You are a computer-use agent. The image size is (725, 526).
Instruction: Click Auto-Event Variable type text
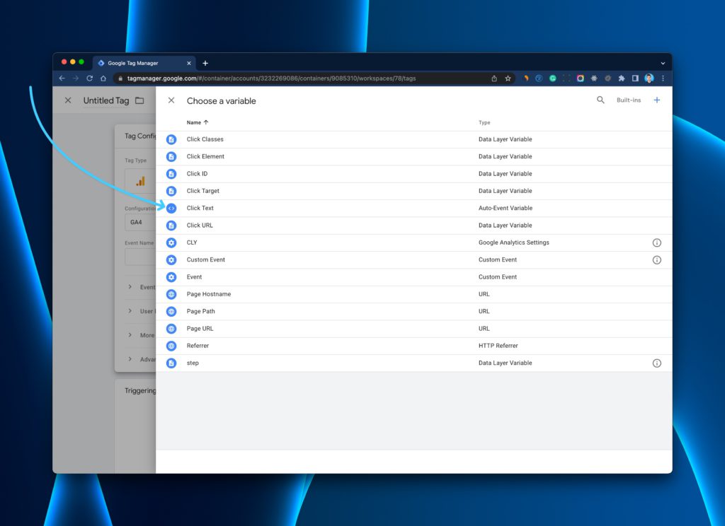click(506, 208)
